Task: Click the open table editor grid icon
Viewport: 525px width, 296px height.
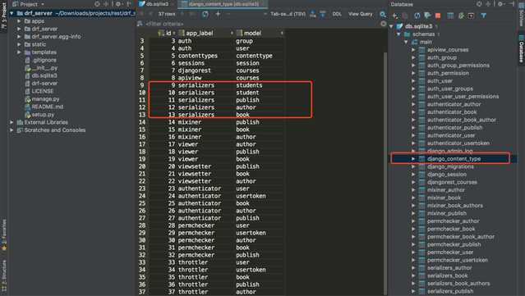Action: pyautogui.click(x=450, y=16)
